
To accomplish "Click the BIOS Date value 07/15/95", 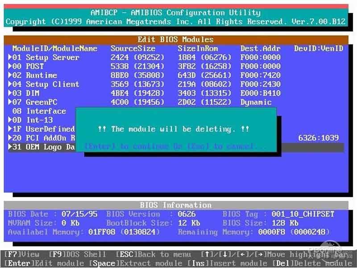I will point(79,214).
